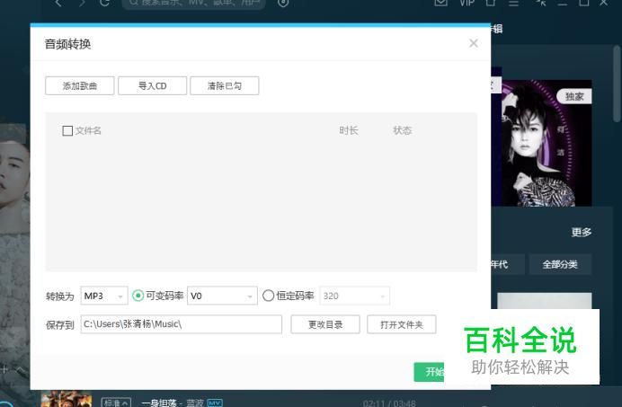Screen dimensions: 622x407
Task: Click the MV badge next to 一身担荡
Action: coord(215,403)
